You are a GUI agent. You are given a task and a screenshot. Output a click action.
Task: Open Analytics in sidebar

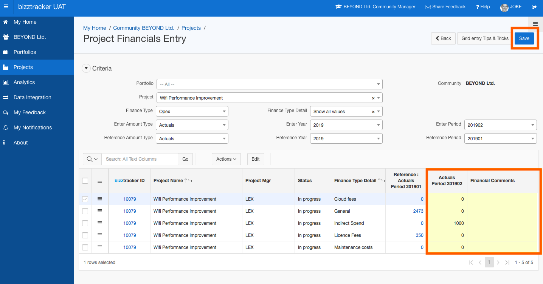(x=37, y=82)
